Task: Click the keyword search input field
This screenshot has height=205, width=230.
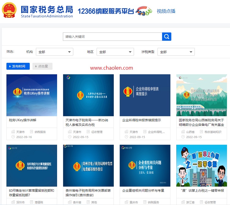Action: 113,37
